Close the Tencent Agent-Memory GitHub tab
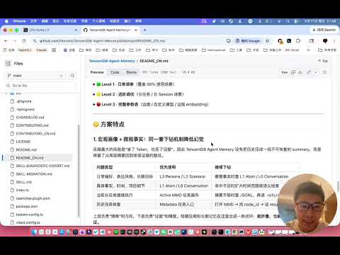 click(136, 30)
